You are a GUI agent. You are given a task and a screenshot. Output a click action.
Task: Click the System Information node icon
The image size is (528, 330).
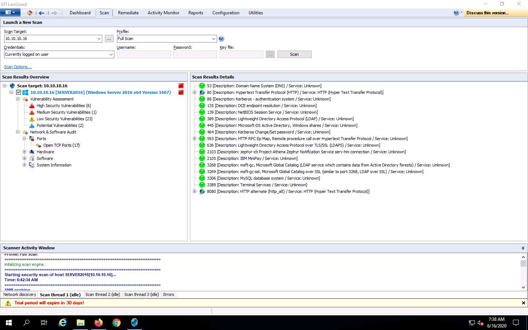pyautogui.click(x=32, y=165)
